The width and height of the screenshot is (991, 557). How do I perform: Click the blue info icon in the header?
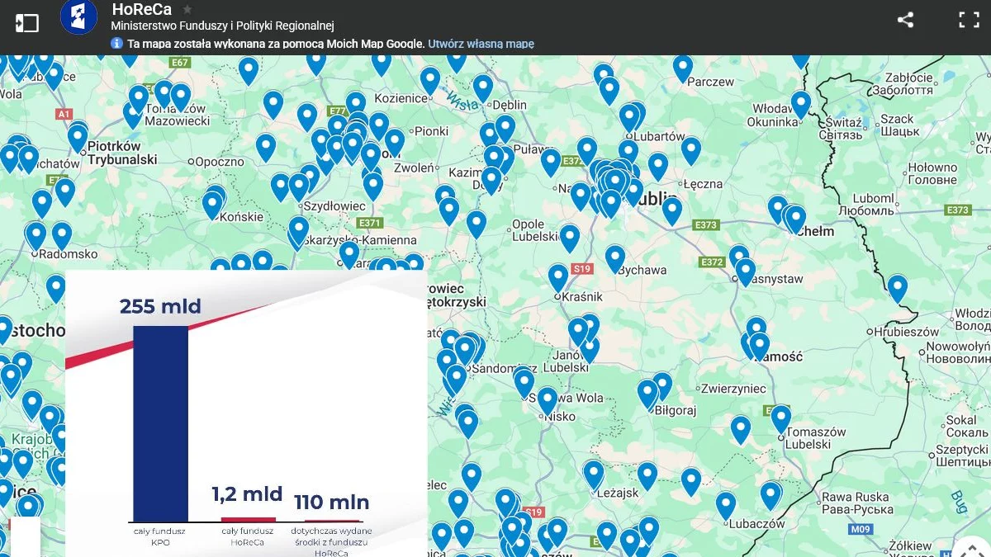pyautogui.click(x=117, y=44)
